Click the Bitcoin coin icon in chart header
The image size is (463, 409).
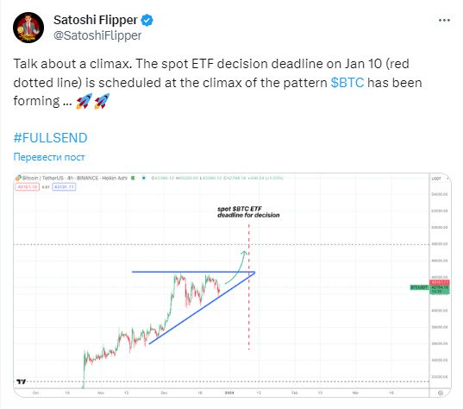(18, 178)
